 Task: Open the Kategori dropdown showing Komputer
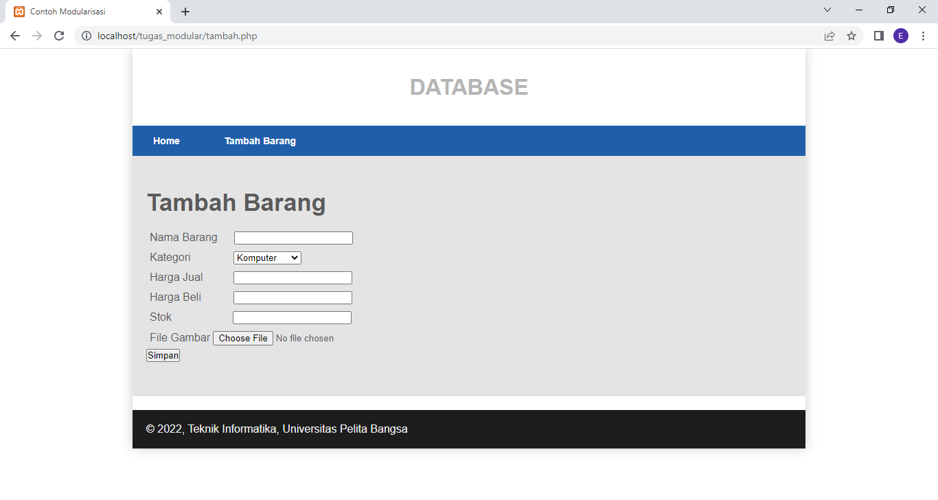pyautogui.click(x=267, y=258)
